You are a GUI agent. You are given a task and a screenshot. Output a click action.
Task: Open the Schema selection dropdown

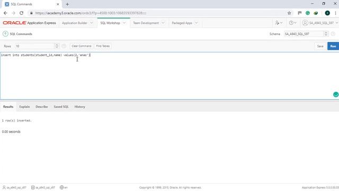(306, 34)
